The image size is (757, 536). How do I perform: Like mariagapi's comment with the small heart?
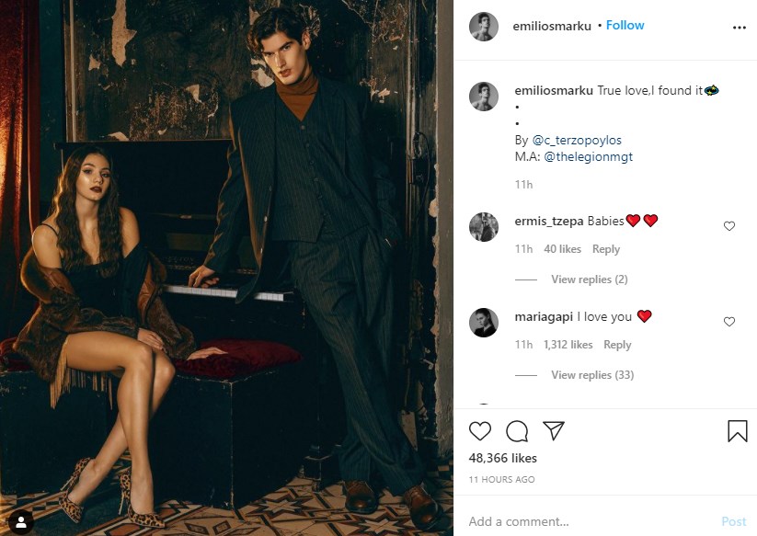(x=729, y=321)
